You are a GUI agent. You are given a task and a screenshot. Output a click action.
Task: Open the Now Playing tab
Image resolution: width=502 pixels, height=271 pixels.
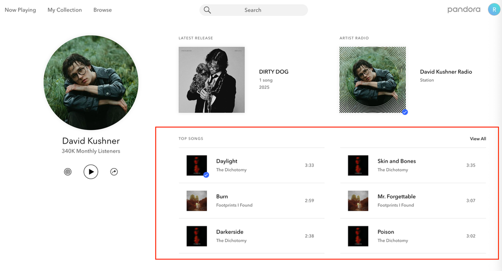20,10
